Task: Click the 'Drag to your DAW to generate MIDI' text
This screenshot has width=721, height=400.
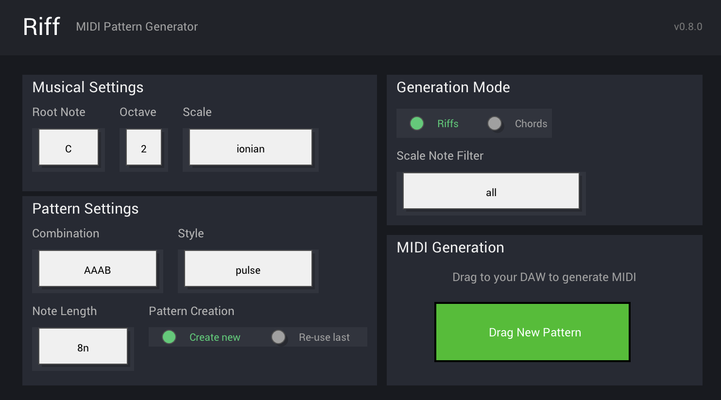Action: coord(544,277)
